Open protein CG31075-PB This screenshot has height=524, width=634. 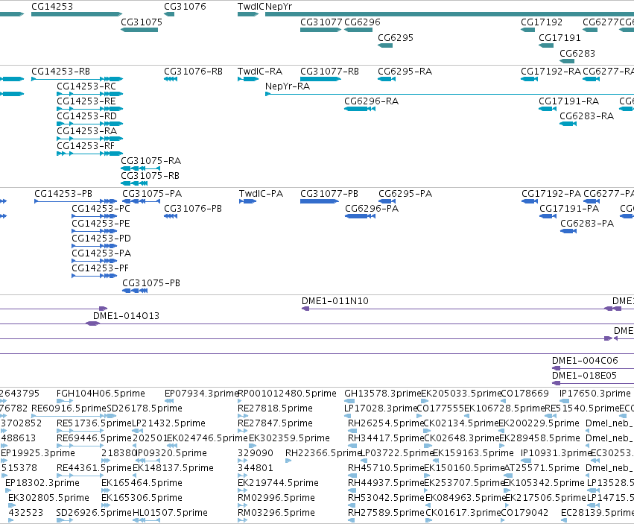[x=151, y=282]
